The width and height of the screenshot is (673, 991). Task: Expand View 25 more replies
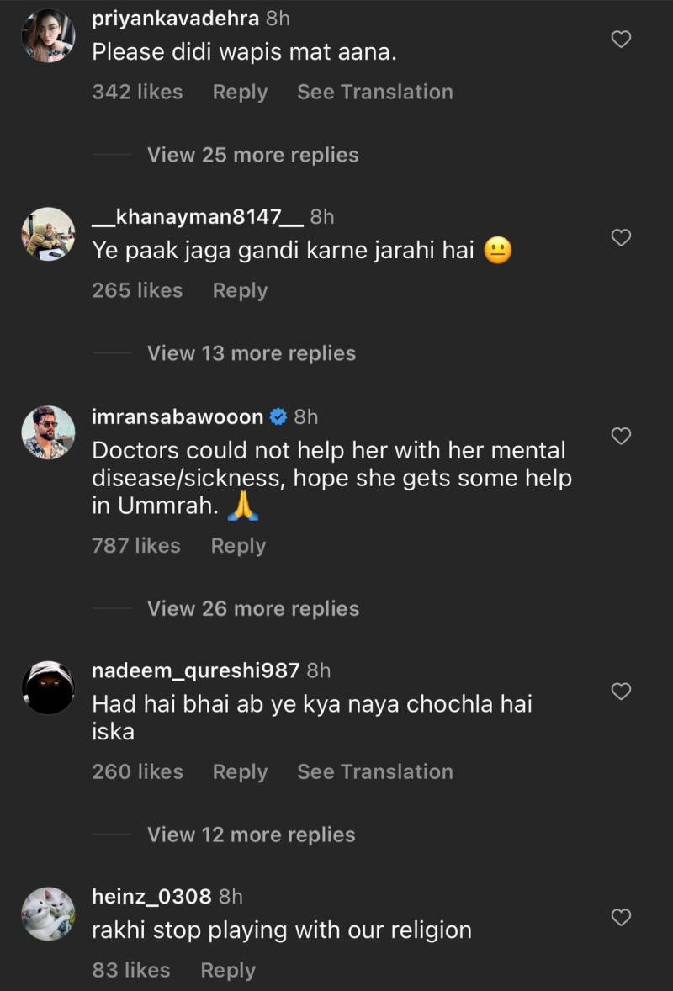point(252,155)
